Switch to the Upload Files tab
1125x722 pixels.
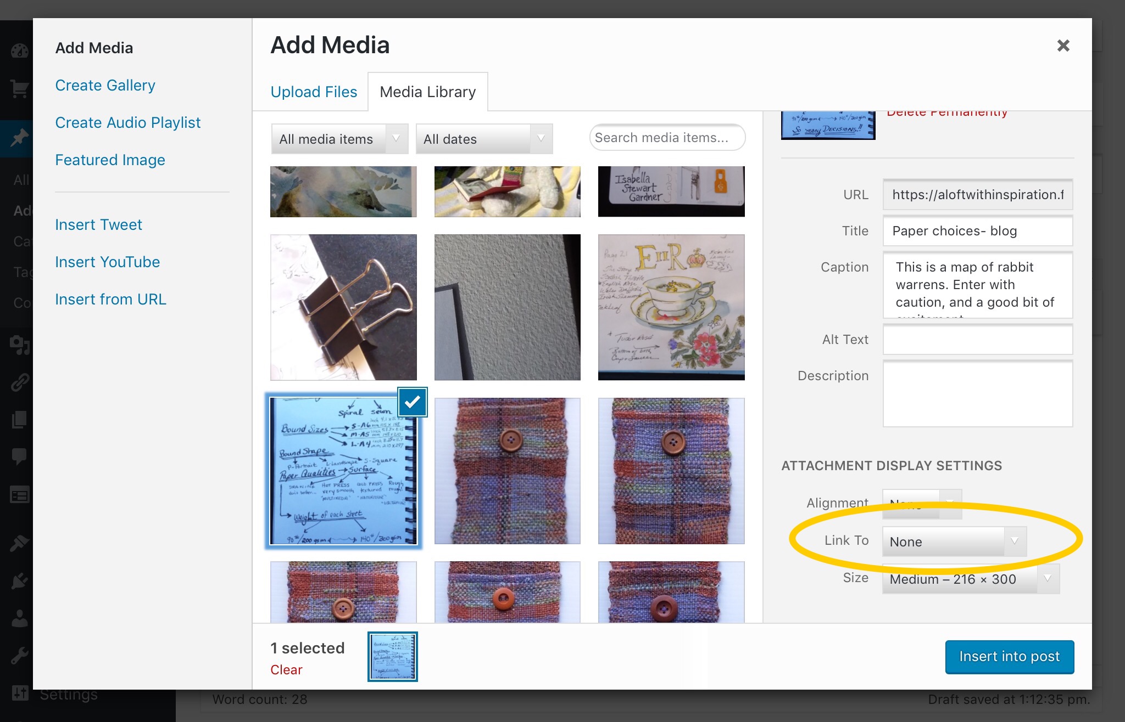click(x=314, y=92)
